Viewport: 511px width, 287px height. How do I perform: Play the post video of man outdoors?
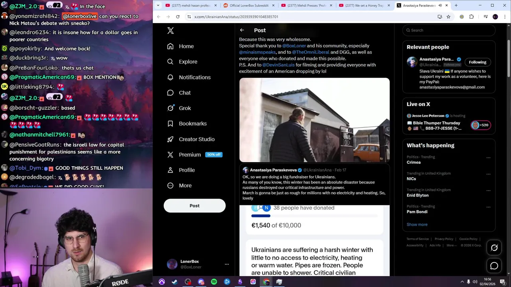coord(315,120)
